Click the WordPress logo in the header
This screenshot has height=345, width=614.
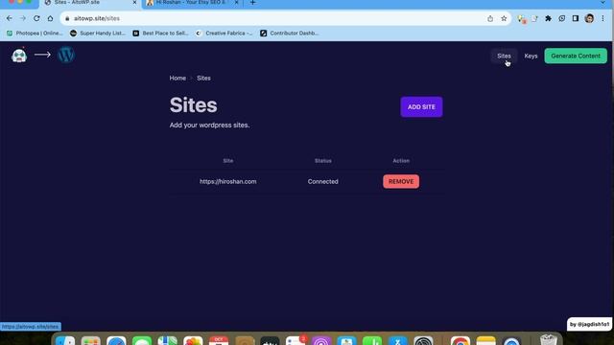point(66,55)
